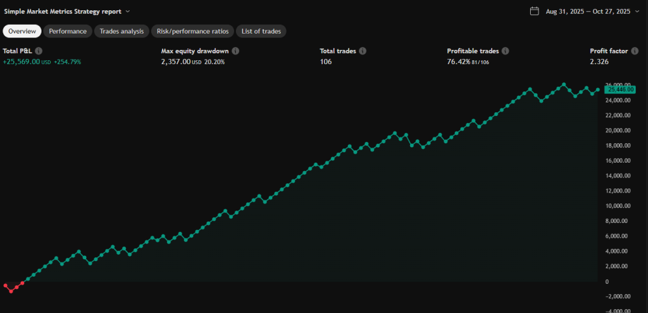Image resolution: width=648 pixels, height=313 pixels.
Task: Click the info icon next to Total P&L
Action: pyautogui.click(x=39, y=51)
